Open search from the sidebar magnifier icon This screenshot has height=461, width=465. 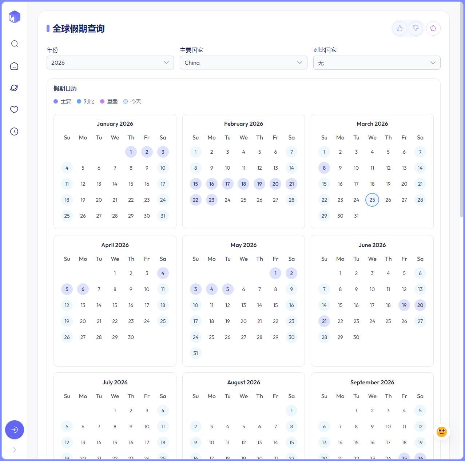[x=15, y=44]
